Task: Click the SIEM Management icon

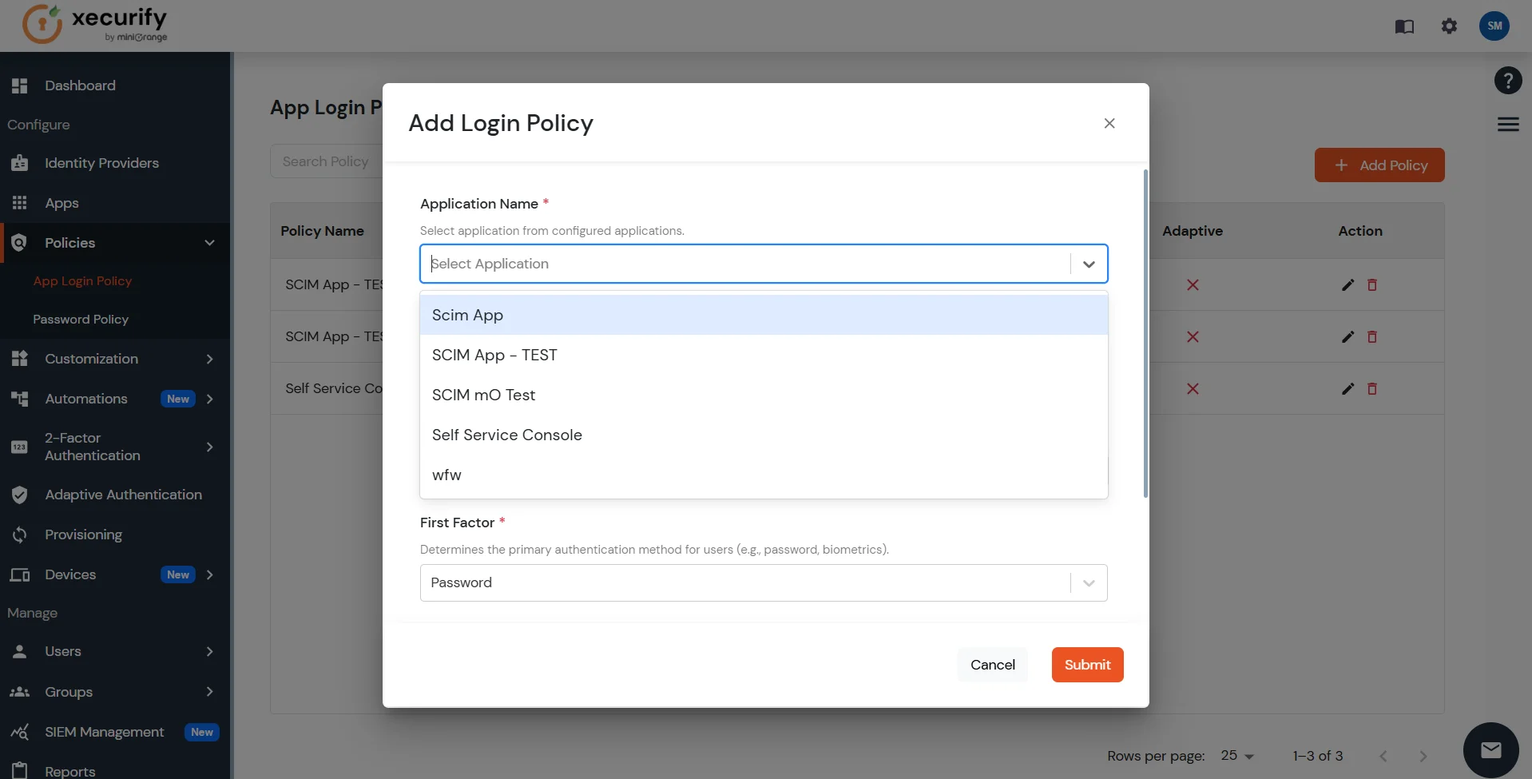Action: coord(20,732)
